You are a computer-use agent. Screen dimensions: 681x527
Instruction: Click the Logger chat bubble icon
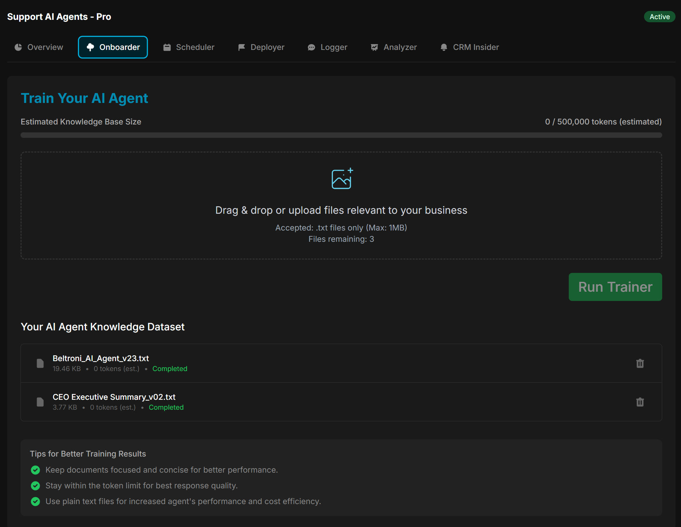pyautogui.click(x=311, y=47)
